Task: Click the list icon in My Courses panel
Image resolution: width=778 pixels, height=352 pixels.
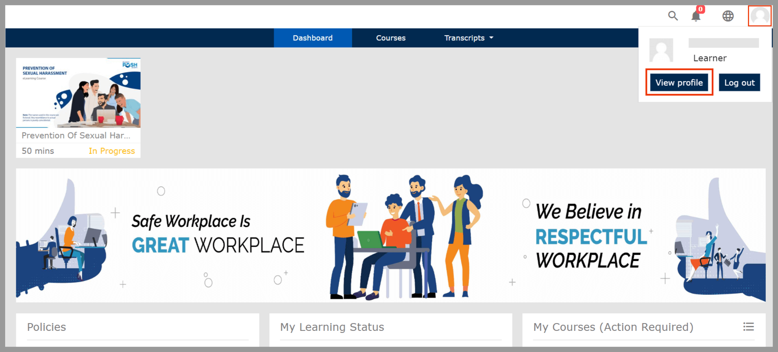Action: coord(748,326)
